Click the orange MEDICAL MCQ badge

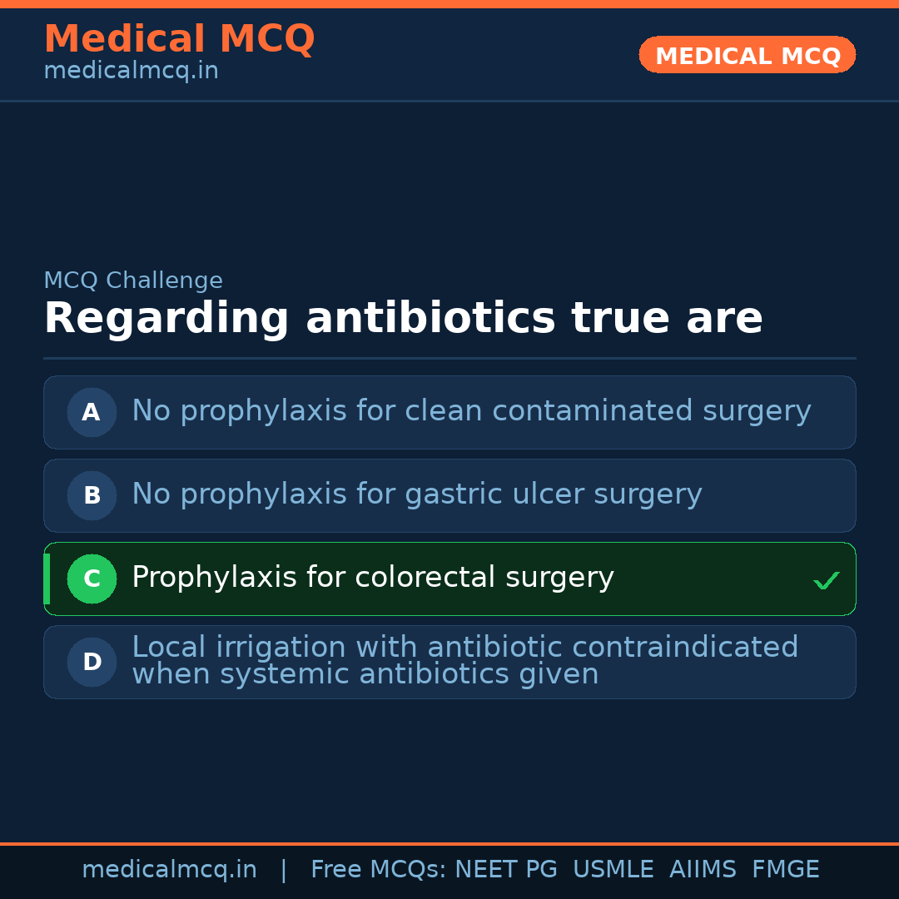pyautogui.click(x=747, y=55)
